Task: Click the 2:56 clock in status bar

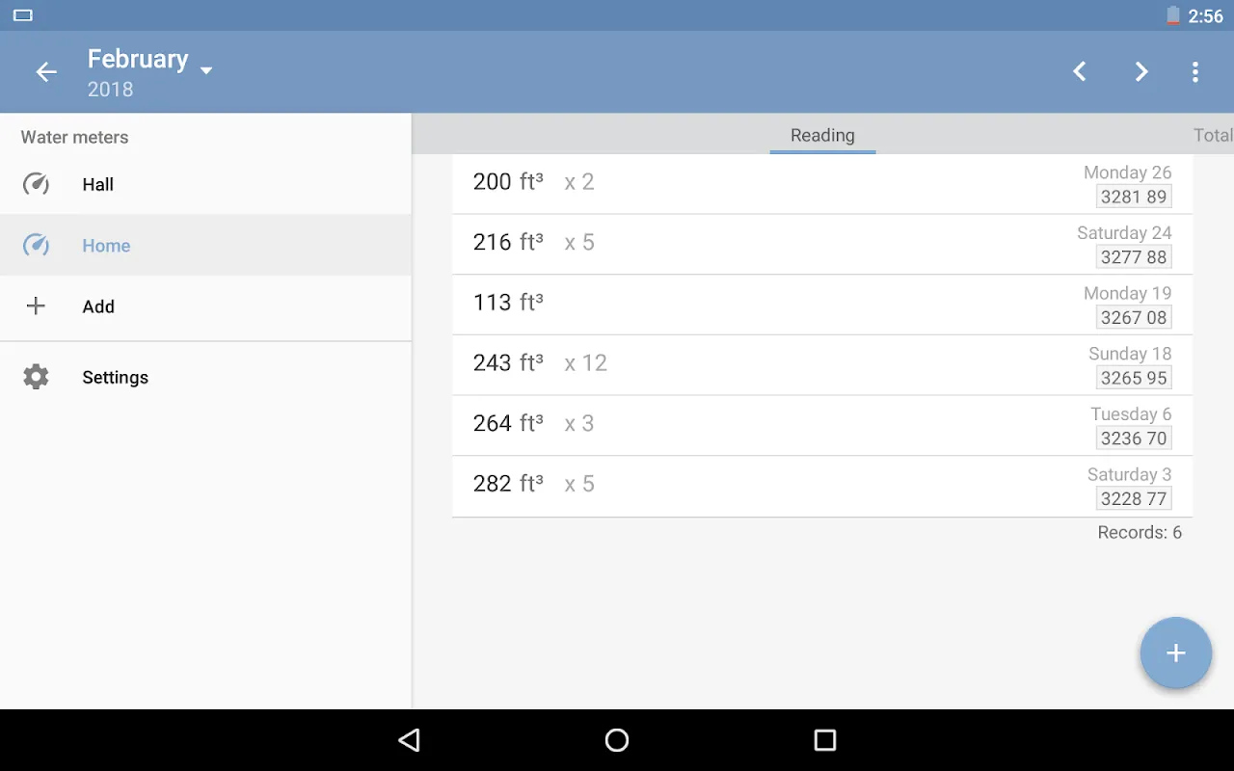Action: point(1205,15)
